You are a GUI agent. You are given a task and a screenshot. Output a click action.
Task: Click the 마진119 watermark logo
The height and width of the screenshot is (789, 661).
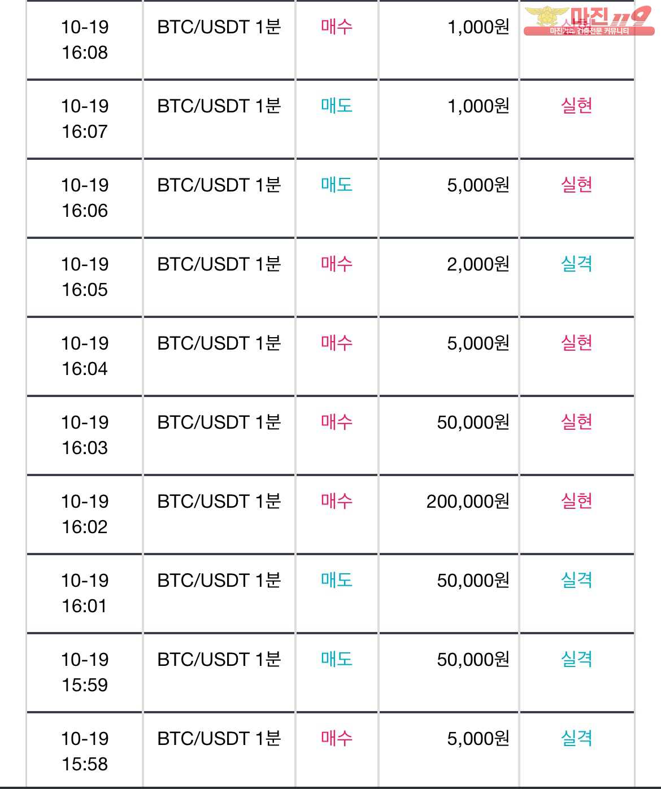[589, 21]
